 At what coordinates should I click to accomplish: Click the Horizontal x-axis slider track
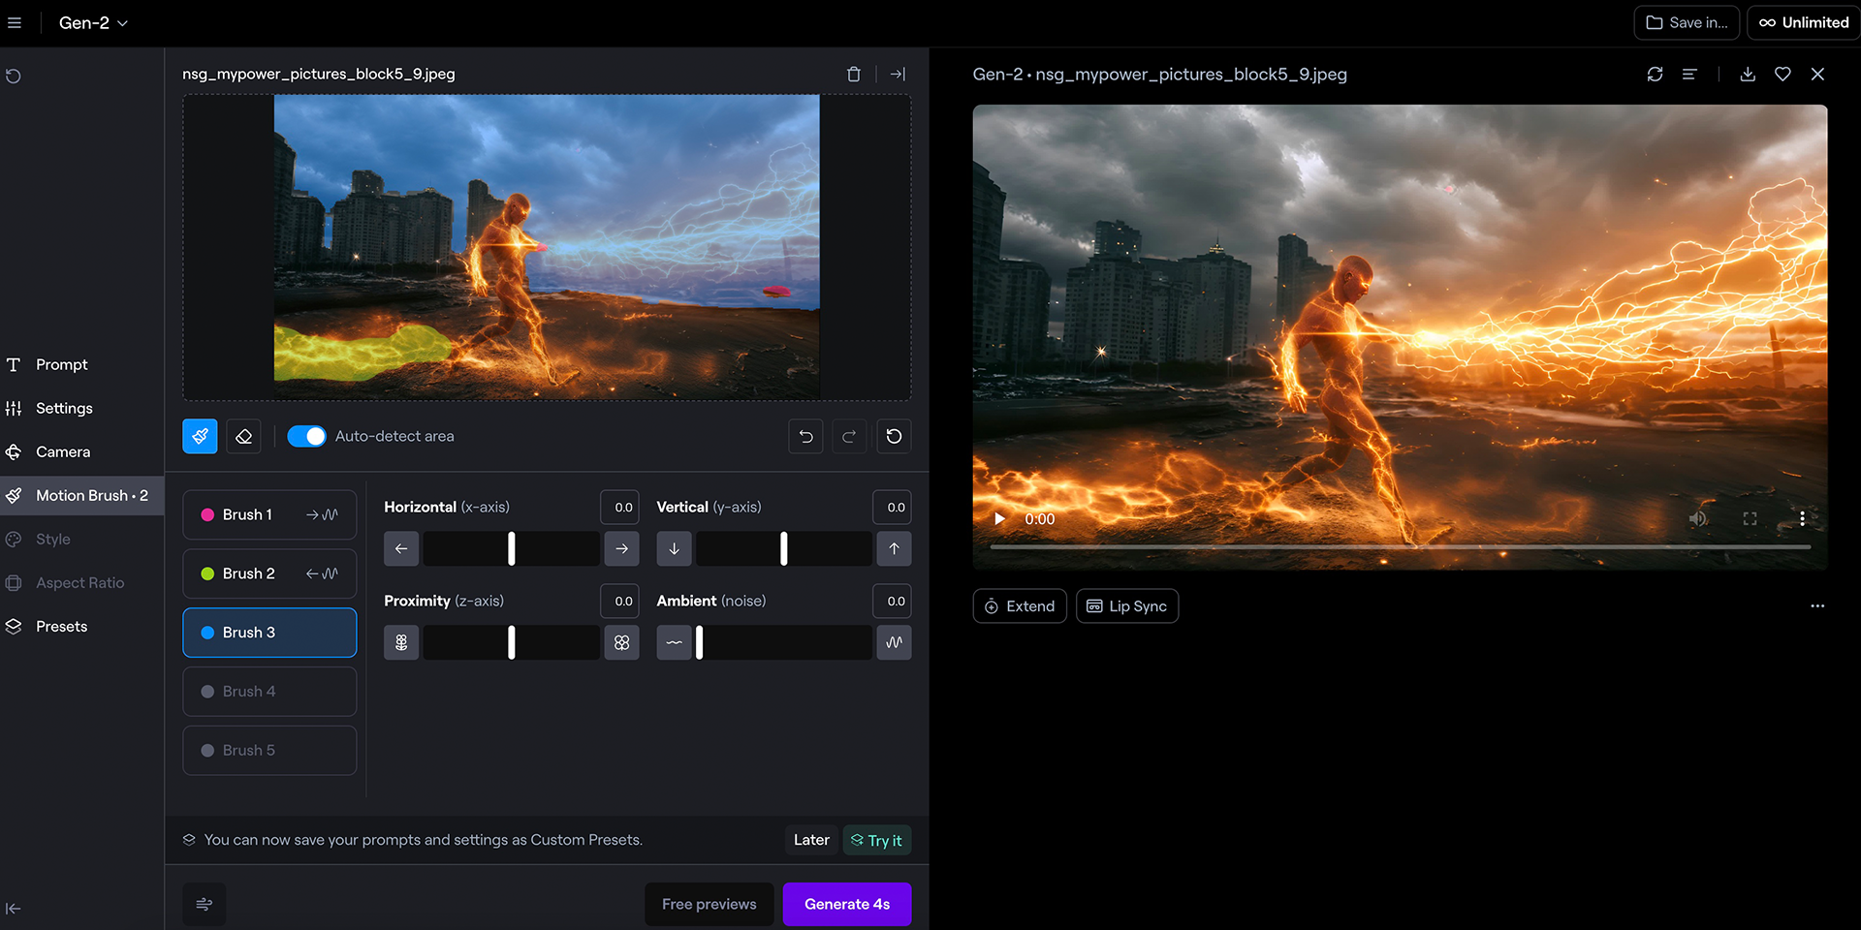(x=511, y=548)
